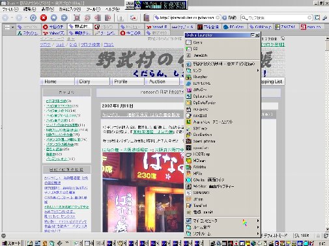This screenshot has width=329, height=246.
Task: Expand the リンク submenu arrow
Action: coord(258,70)
